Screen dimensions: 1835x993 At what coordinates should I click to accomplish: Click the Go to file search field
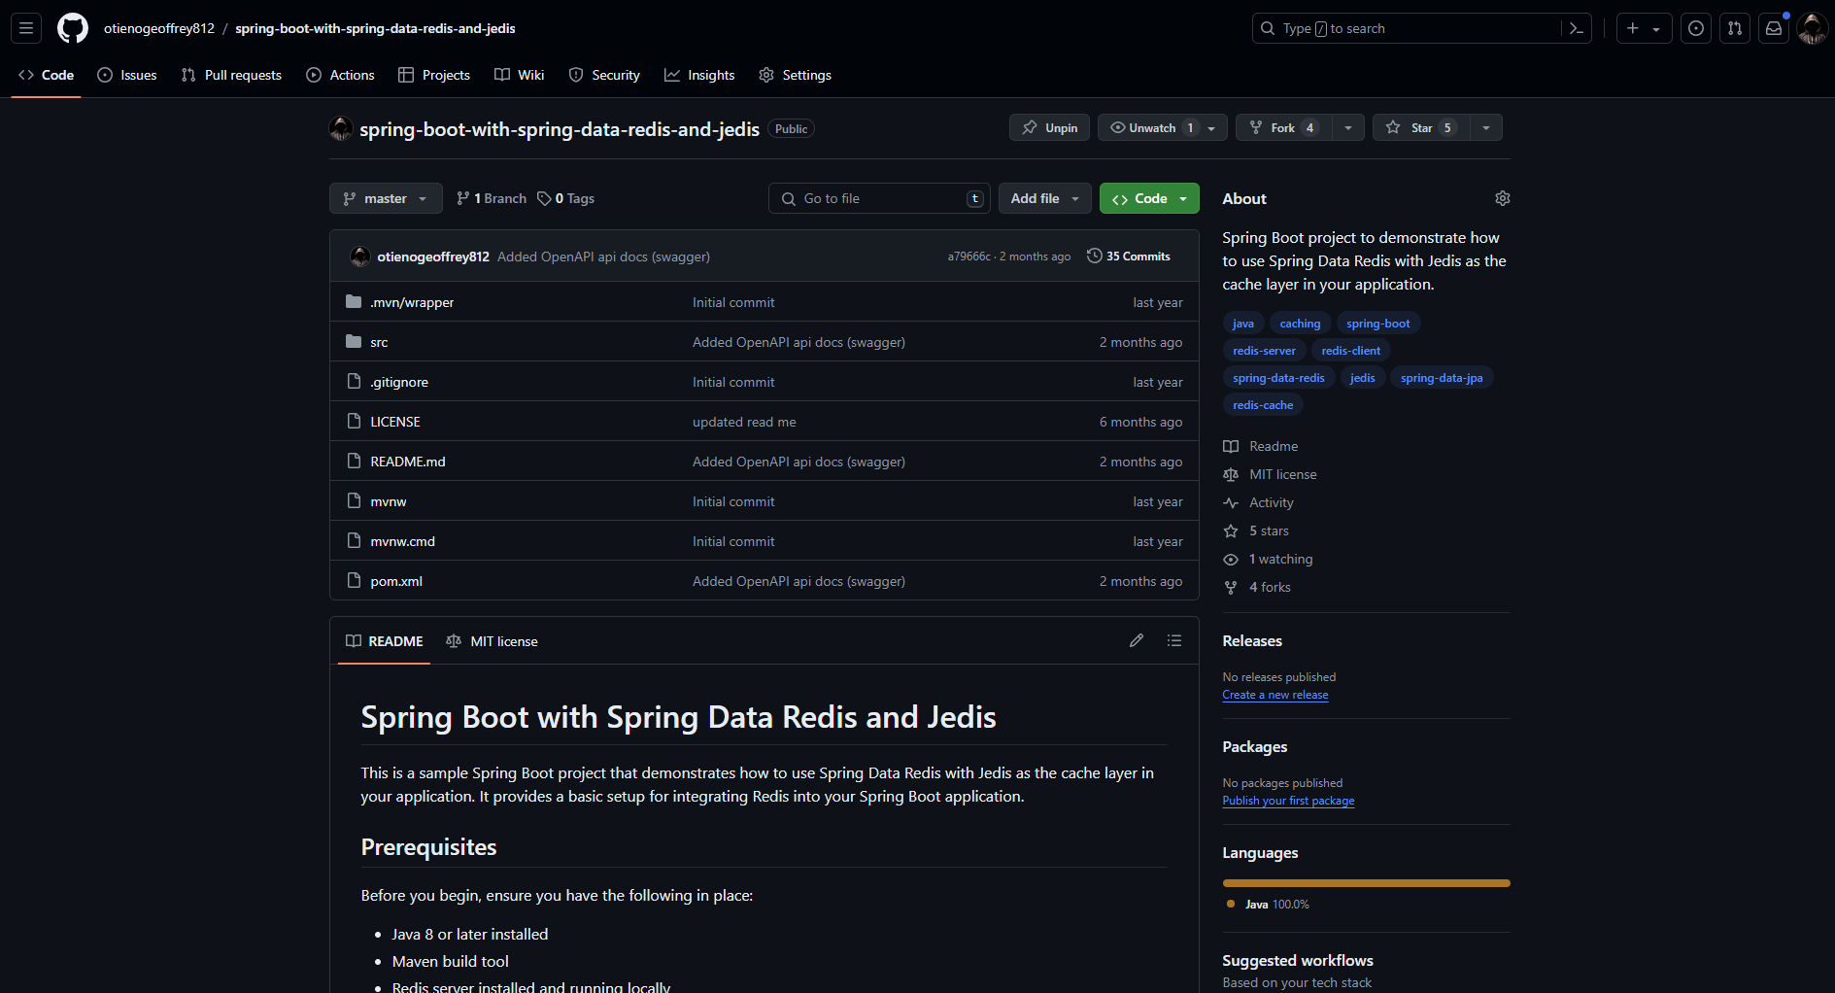click(879, 198)
